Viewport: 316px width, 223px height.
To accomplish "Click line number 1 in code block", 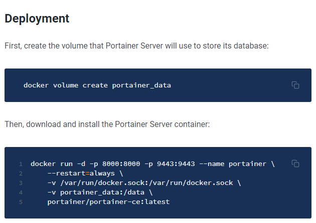I will coord(21,164).
